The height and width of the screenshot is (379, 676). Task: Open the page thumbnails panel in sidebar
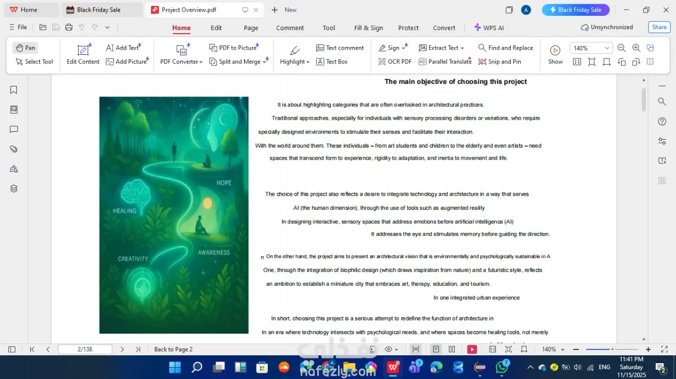coord(14,110)
